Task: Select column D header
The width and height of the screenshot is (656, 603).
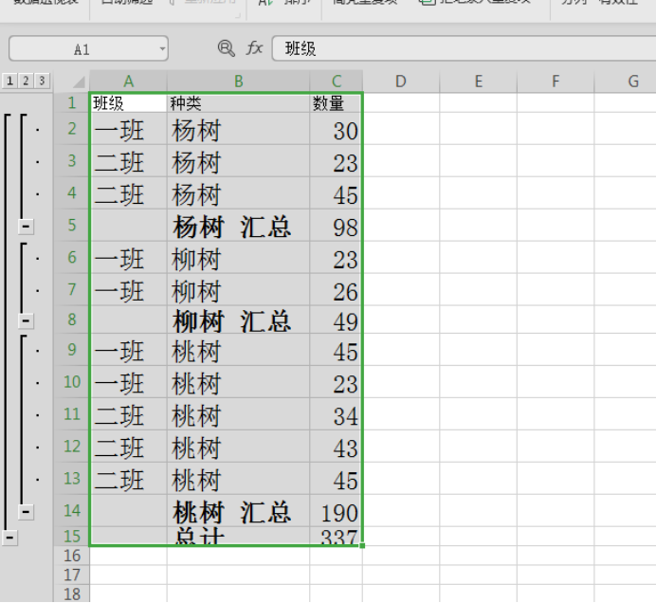Action: 401,82
